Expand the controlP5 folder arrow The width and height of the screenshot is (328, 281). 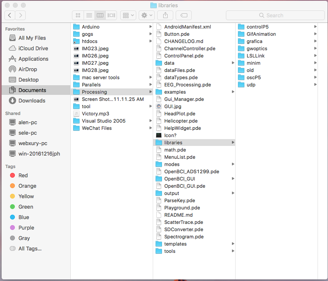(315, 27)
